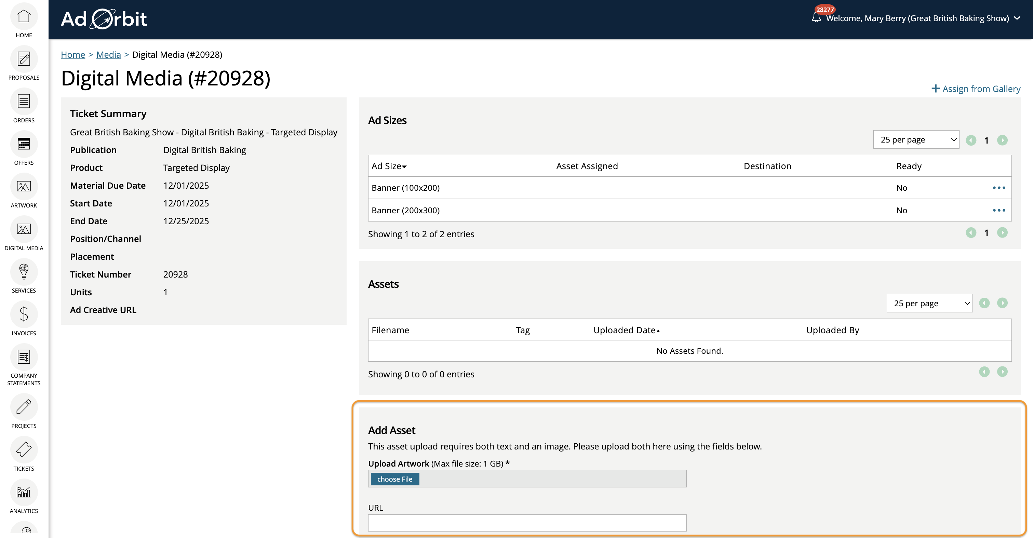Image resolution: width=1033 pixels, height=538 pixels.
Task: Select the Artwork sidebar icon
Action: pos(24,187)
